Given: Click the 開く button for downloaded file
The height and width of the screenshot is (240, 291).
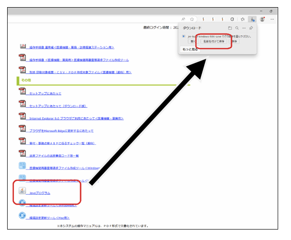Looking at the screenshot, I should [193, 41].
